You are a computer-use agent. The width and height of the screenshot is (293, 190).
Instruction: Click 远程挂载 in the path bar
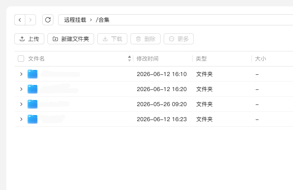click(75, 20)
